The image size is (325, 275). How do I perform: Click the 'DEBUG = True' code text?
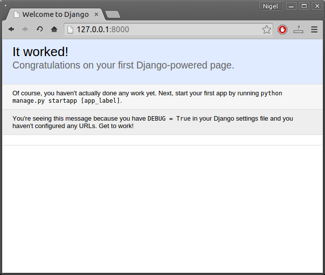169,119
